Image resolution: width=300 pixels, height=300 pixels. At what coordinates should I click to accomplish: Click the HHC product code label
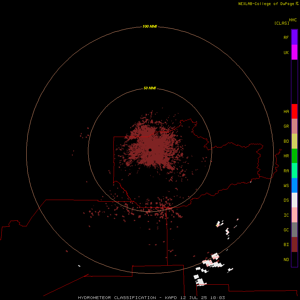pos(293,20)
